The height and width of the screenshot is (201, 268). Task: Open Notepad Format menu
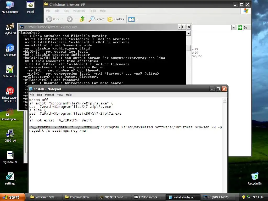[x=49, y=95]
